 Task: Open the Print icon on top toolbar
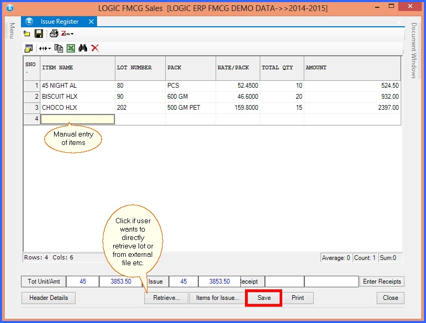53,33
